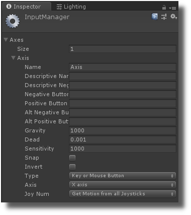This screenshot has width=191, height=215.
Task: Open the Joy Num joystick dropdown
Action: pyautogui.click(x=123, y=194)
